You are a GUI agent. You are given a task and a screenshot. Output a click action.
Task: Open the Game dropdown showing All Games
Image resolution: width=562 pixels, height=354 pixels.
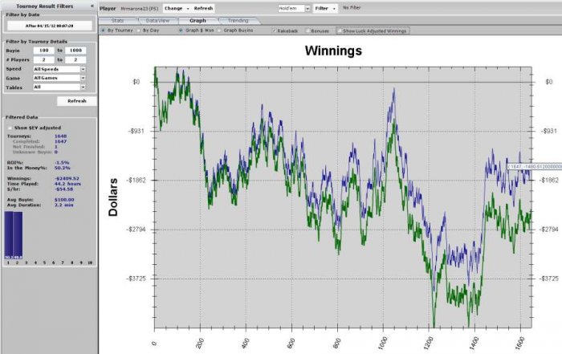pyautogui.click(x=59, y=78)
